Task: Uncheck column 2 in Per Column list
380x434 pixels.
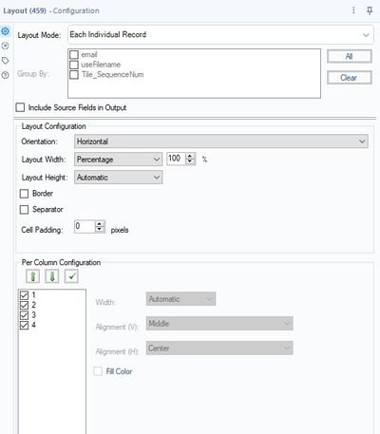Action: (x=24, y=305)
